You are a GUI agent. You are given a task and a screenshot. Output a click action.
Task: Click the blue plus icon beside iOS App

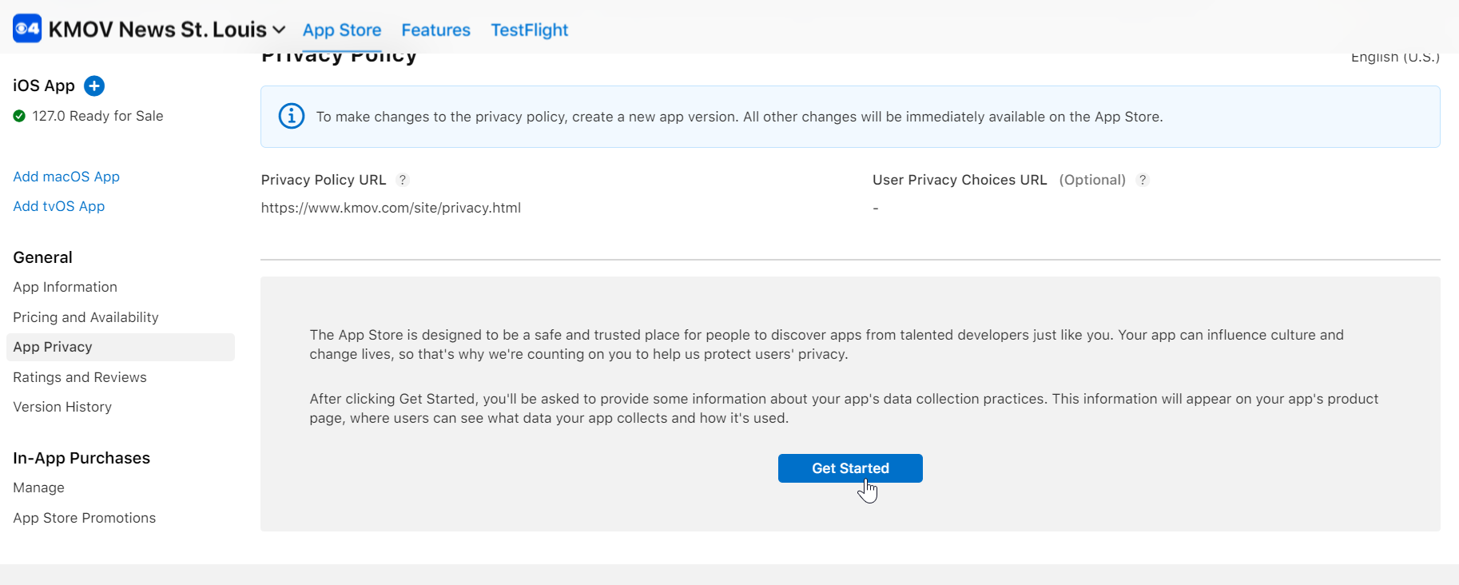click(x=94, y=86)
